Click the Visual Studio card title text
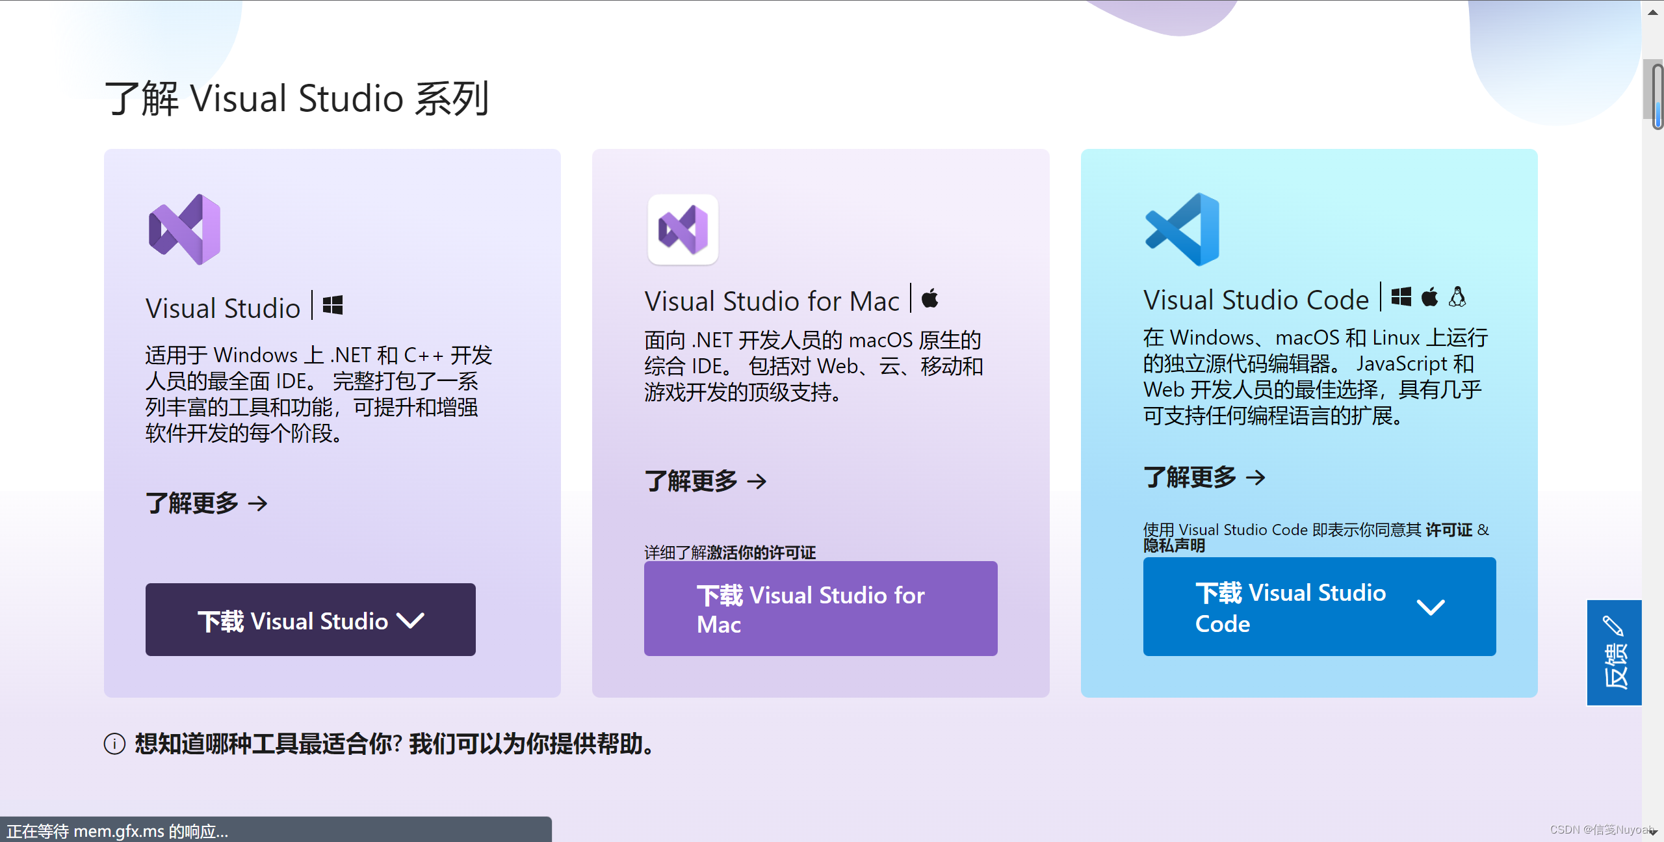 [223, 308]
